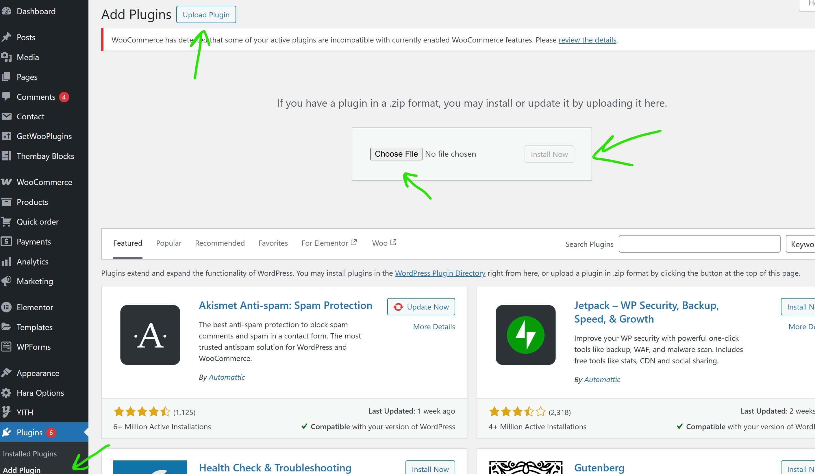Open the Dashboard sidebar icon
Screen dimensions: 815x474
[6, 11]
